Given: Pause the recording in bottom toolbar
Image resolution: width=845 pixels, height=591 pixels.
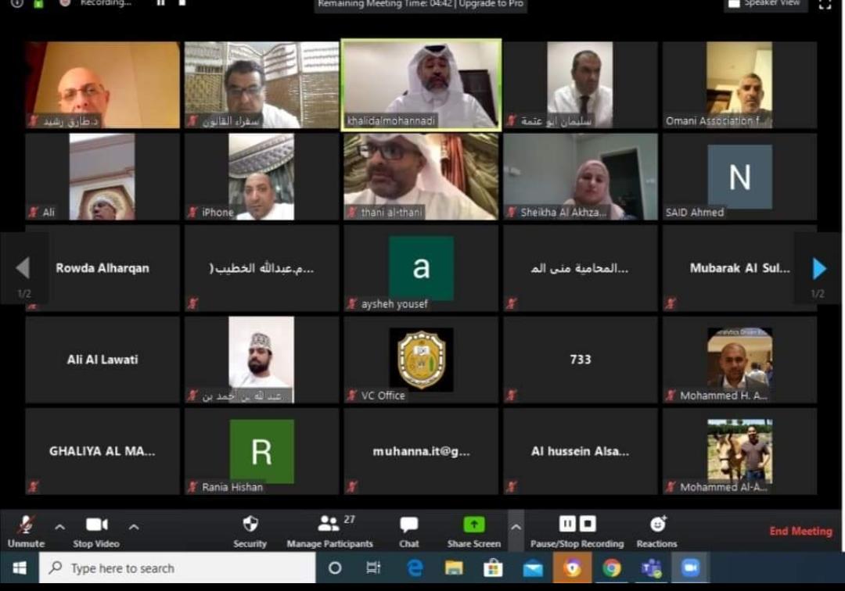Looking at the screenshot, I should [x=567, y=524].
